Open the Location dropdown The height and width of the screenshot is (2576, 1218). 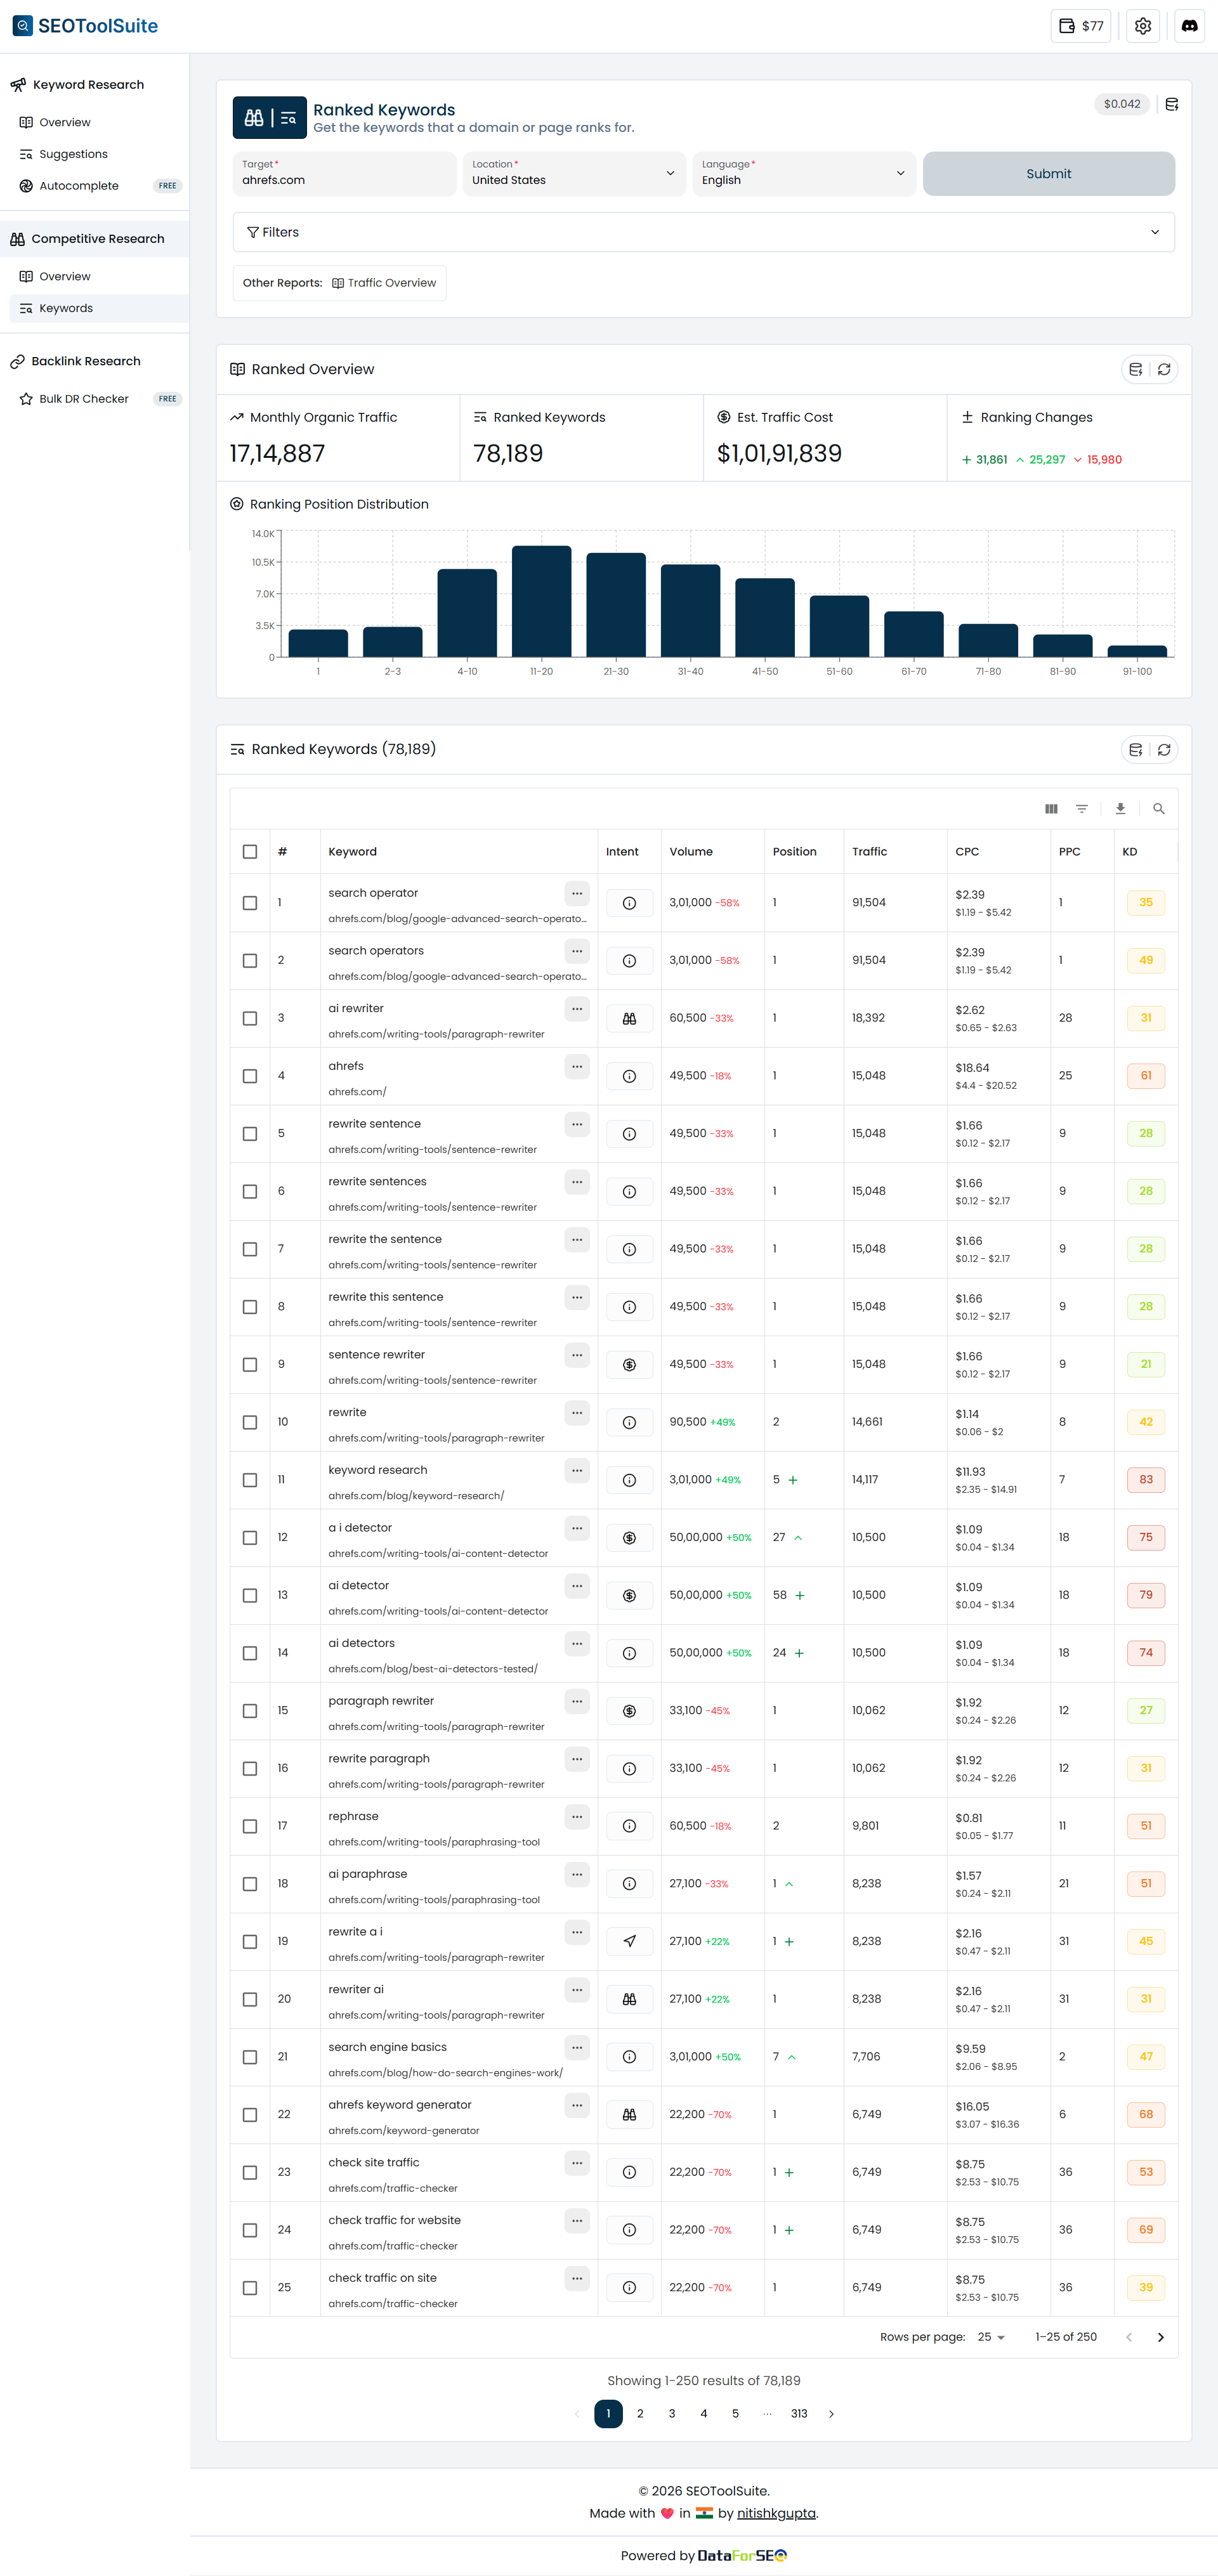[574, 174]
